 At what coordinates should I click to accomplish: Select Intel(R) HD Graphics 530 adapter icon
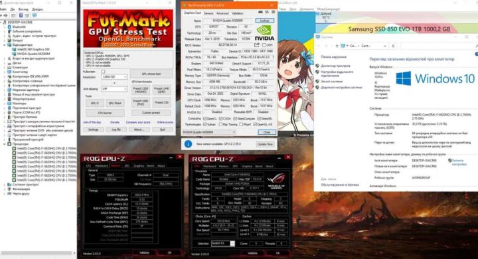coord(14,49)
